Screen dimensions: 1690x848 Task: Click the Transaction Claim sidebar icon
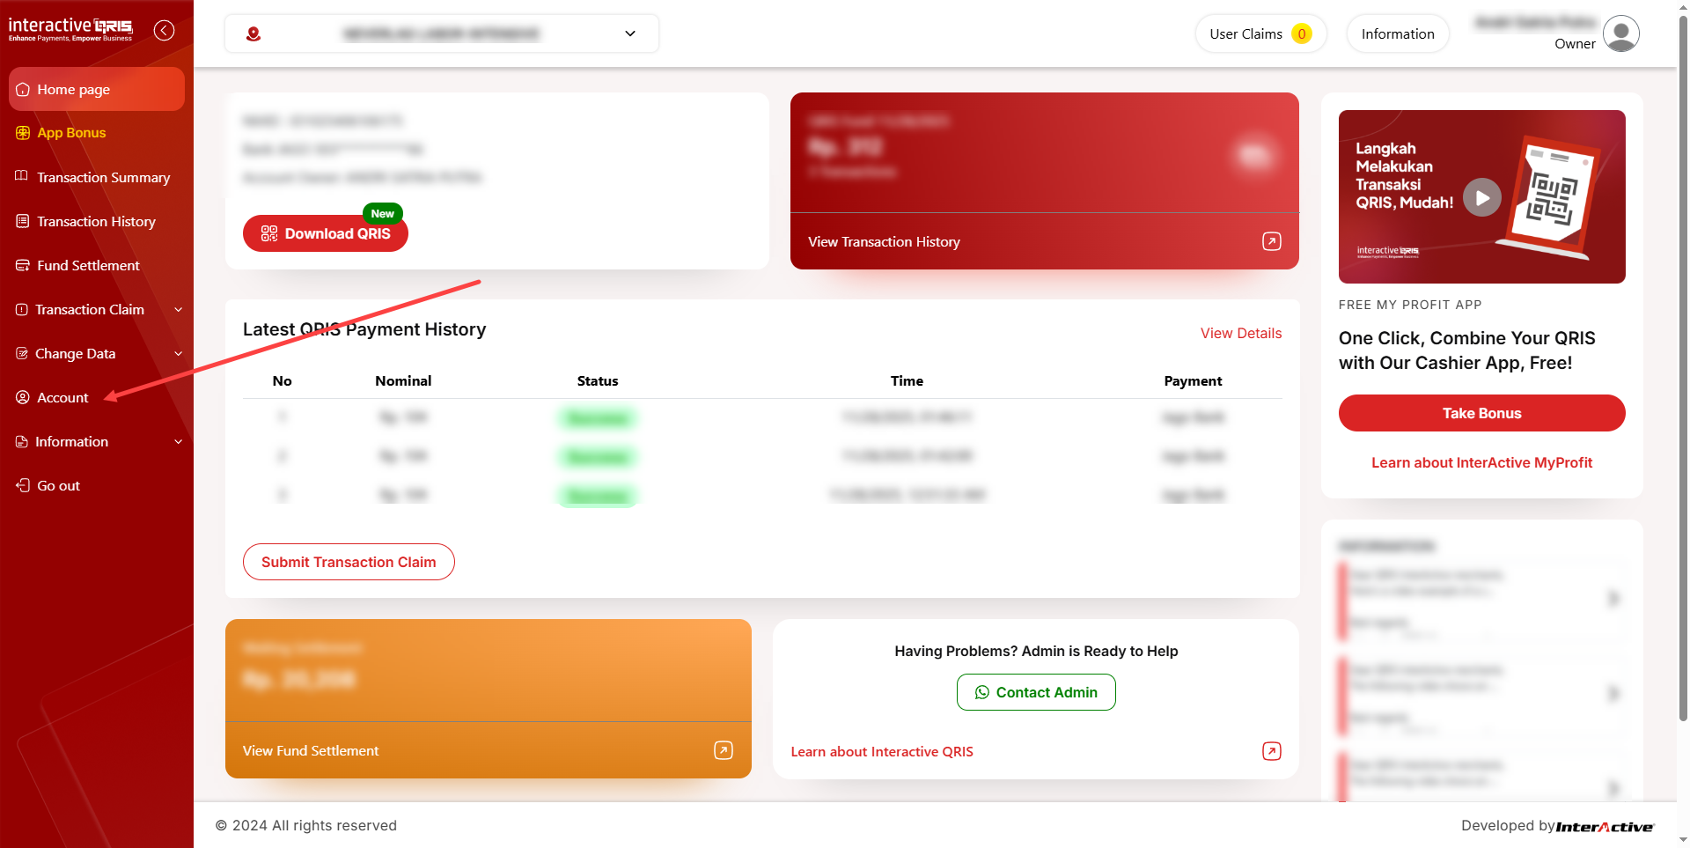click(22, 309)
